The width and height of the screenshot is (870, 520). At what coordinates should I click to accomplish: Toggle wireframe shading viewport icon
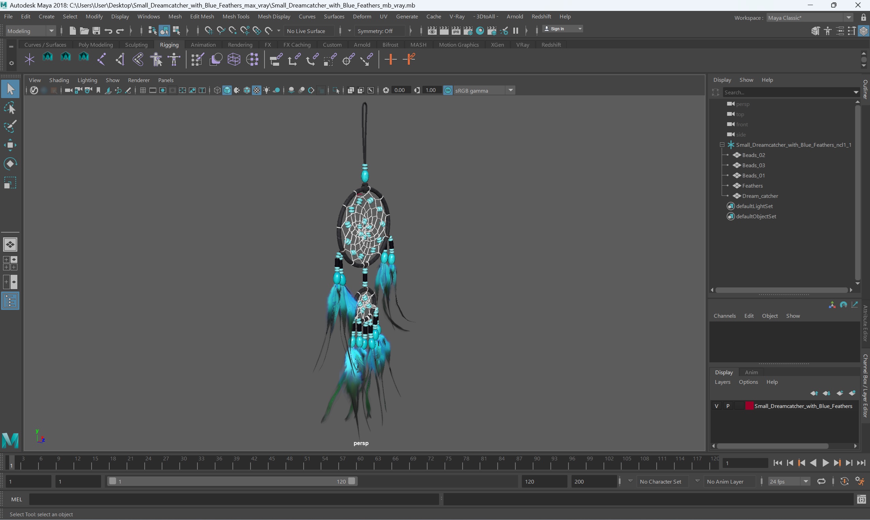tap(217, 90)
